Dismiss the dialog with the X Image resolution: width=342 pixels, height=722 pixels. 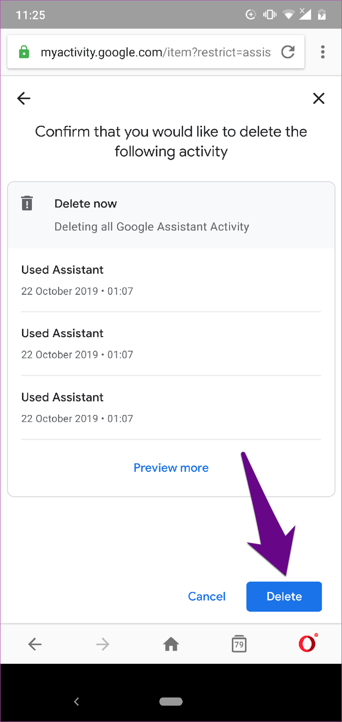click(319, 98)
